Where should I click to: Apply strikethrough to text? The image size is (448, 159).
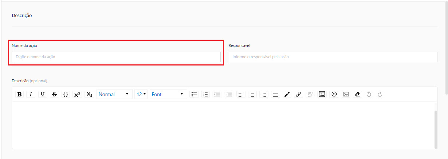tap(54, 94)
